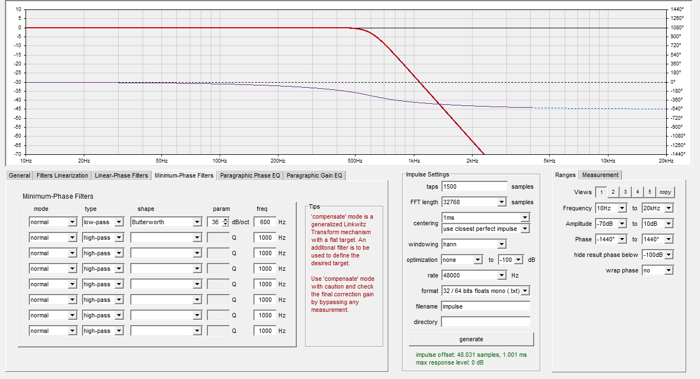Click the 'max response level: 0 dB' text

coord(449,362)
